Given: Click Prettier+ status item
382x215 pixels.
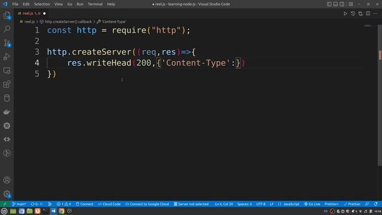Looking at the screenshot, I should coord(331,204).
